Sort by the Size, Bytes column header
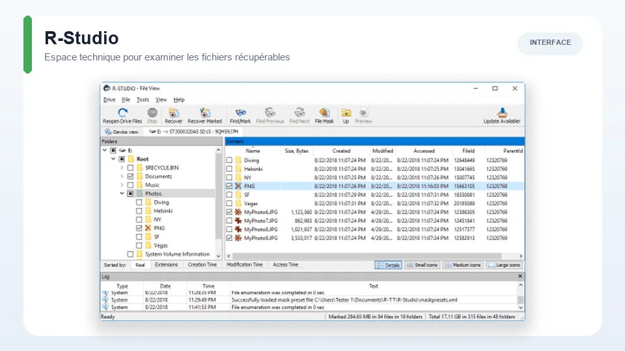 (297, 151)
